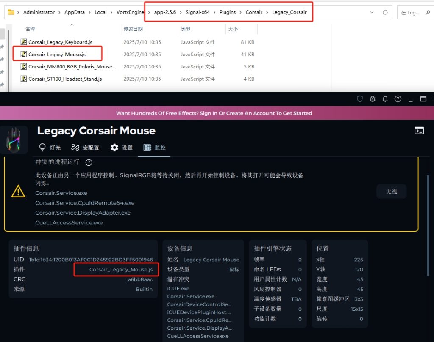Click the UID value text
434x342 pixels.
point(91,260)
